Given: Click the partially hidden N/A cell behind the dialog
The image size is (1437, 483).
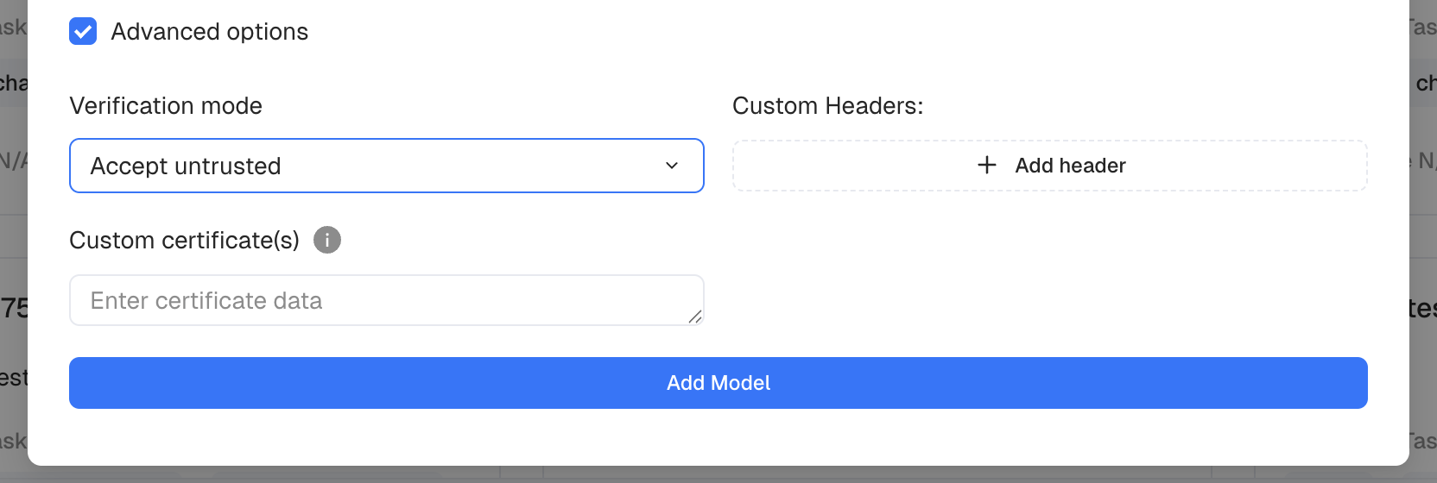Looking at the screenshot, I should click(x=13, y=160).
